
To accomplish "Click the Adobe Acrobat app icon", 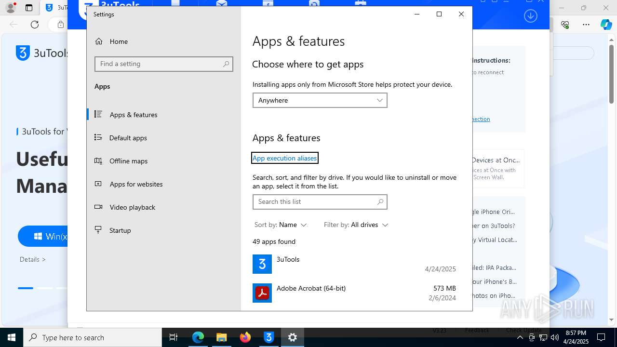I will (262, 293).
